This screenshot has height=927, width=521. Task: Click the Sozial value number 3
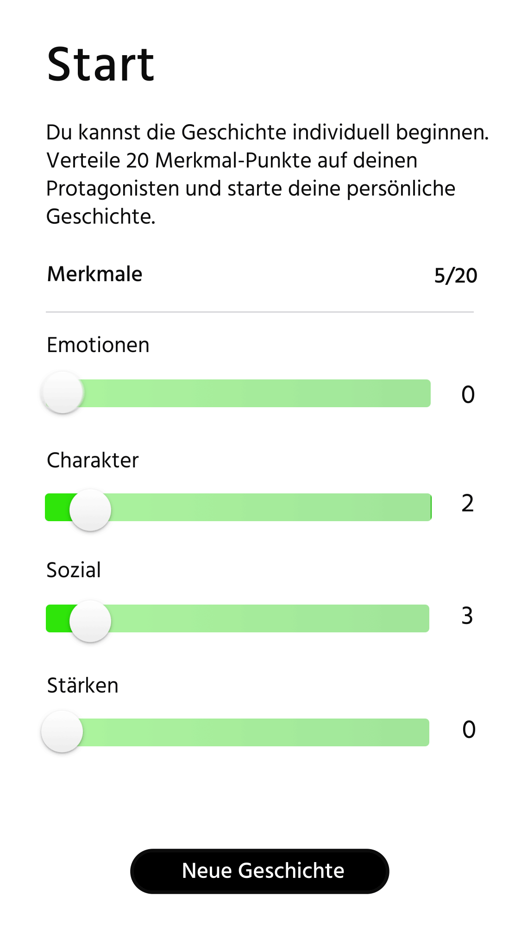click(x=467, y=616)
